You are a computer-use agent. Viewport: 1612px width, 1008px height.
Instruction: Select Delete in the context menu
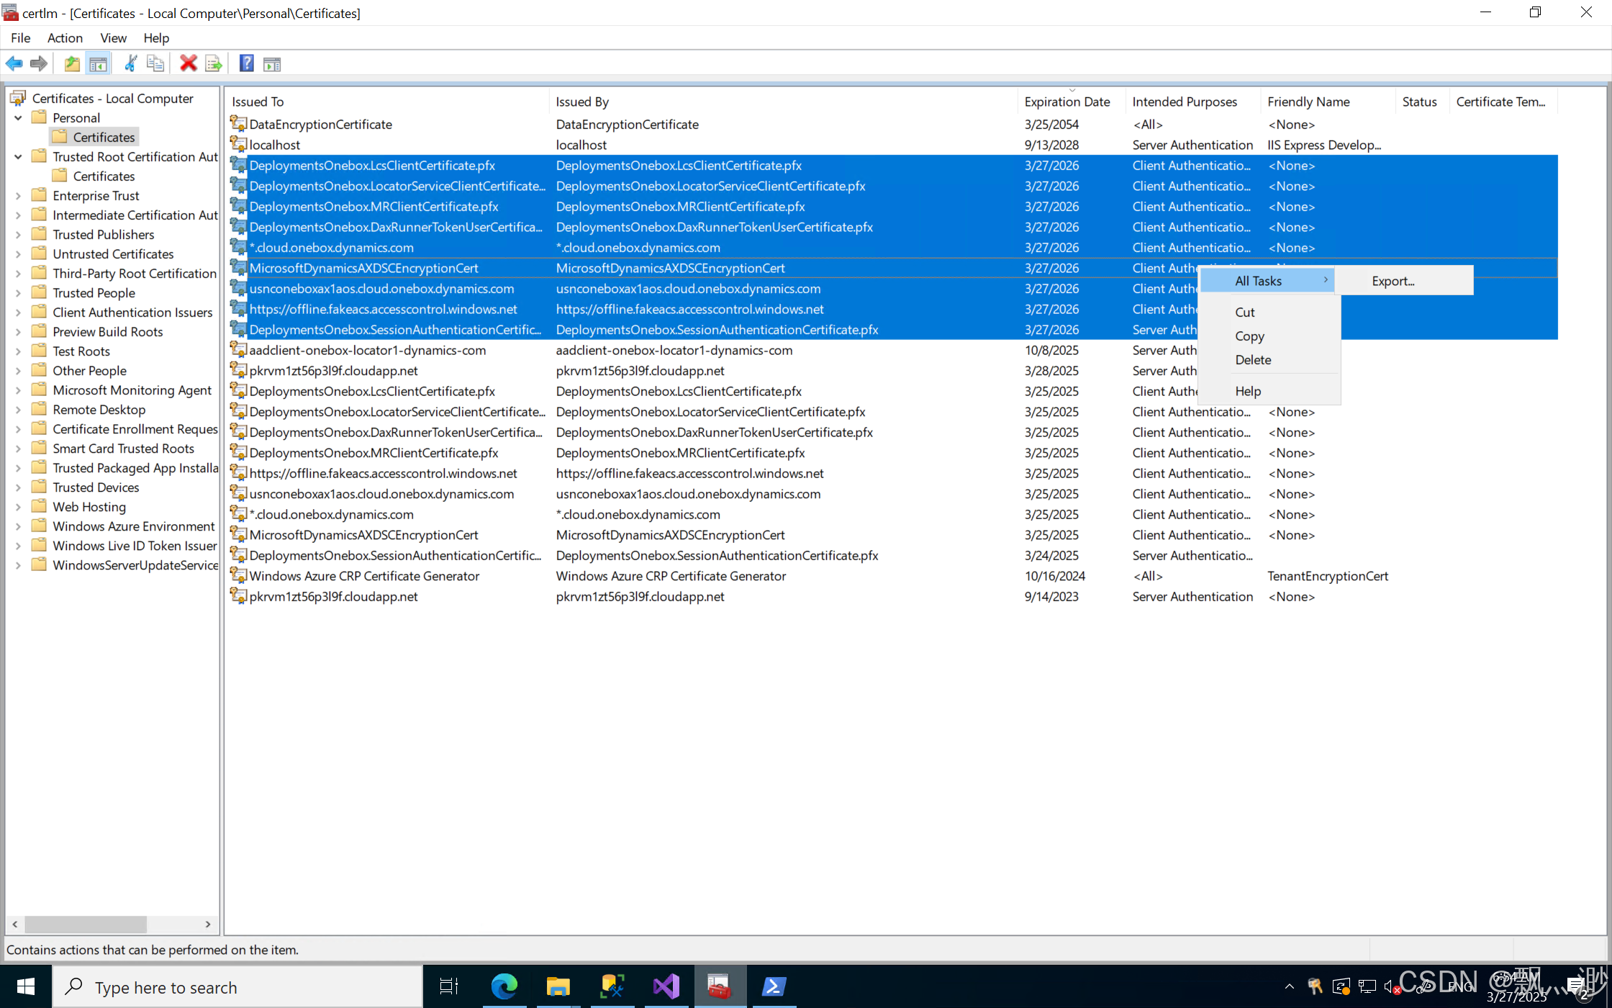[x=1253, y=360]
